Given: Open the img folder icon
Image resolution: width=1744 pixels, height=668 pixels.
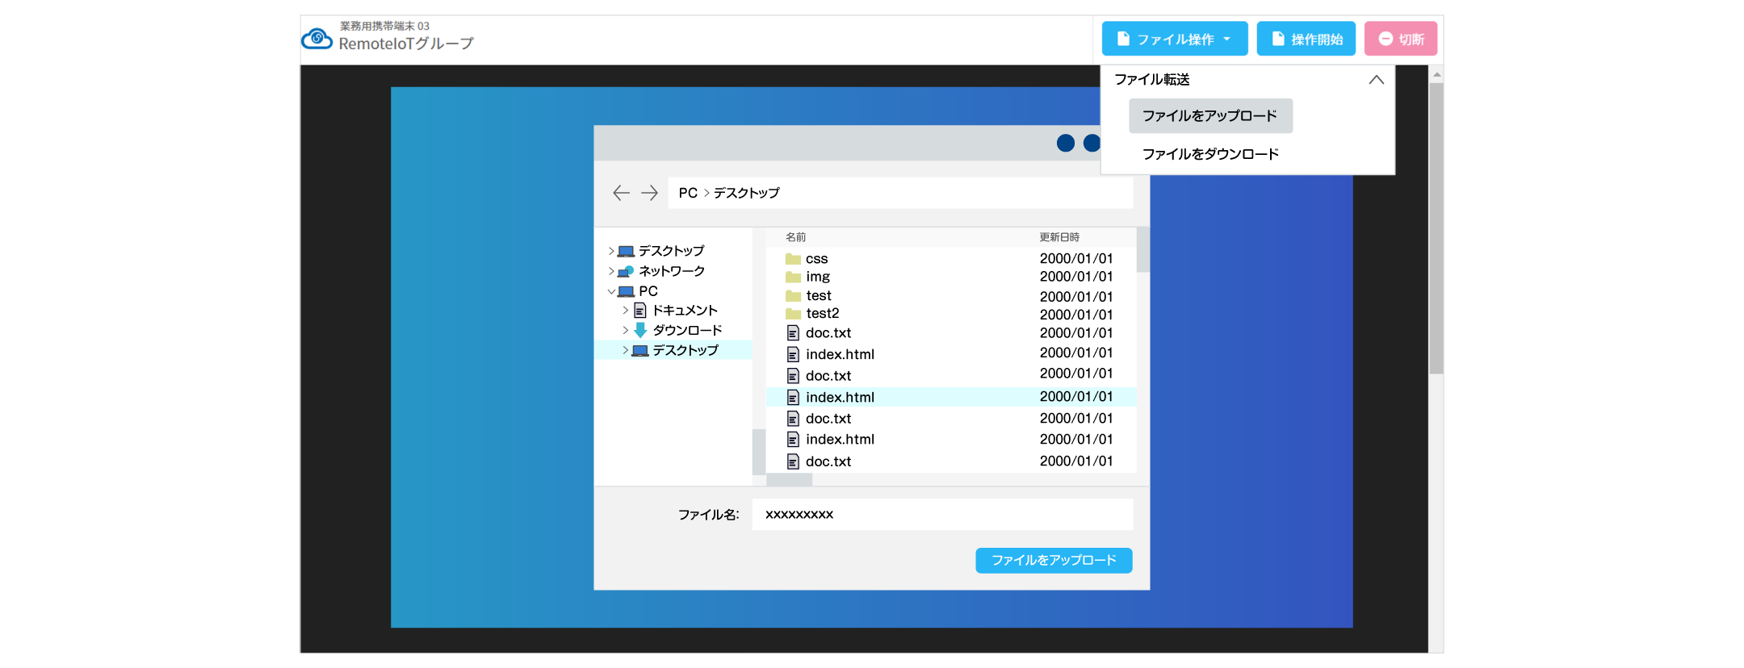Looking at the screenshot, I should [793, 277].
